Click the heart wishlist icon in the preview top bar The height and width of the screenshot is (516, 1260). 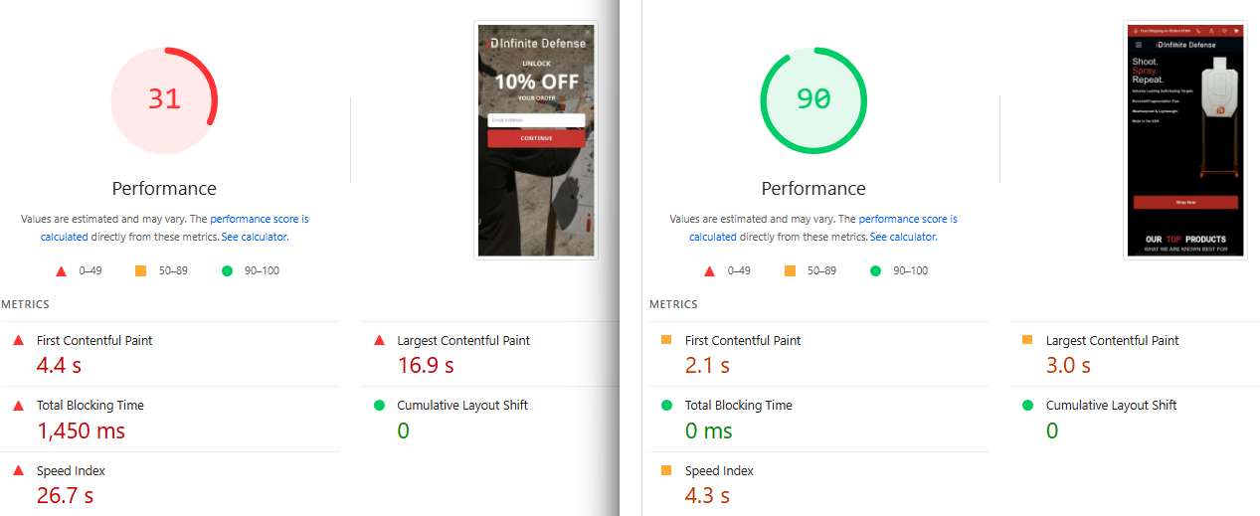pyautogui.click(x=1224, y=31)
